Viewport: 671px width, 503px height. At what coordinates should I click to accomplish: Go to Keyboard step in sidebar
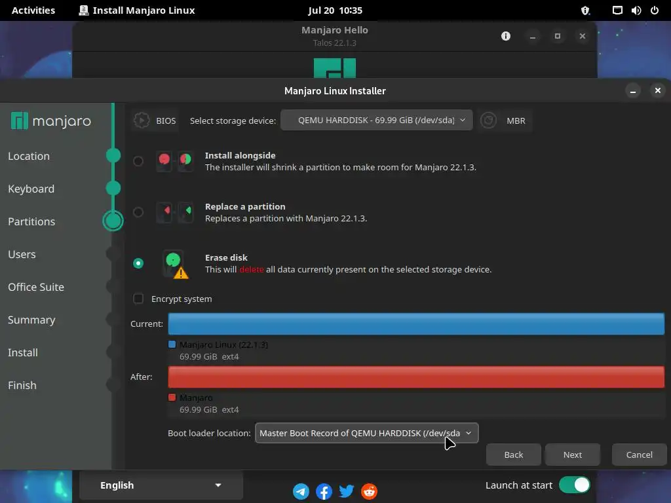pos(31,189)
